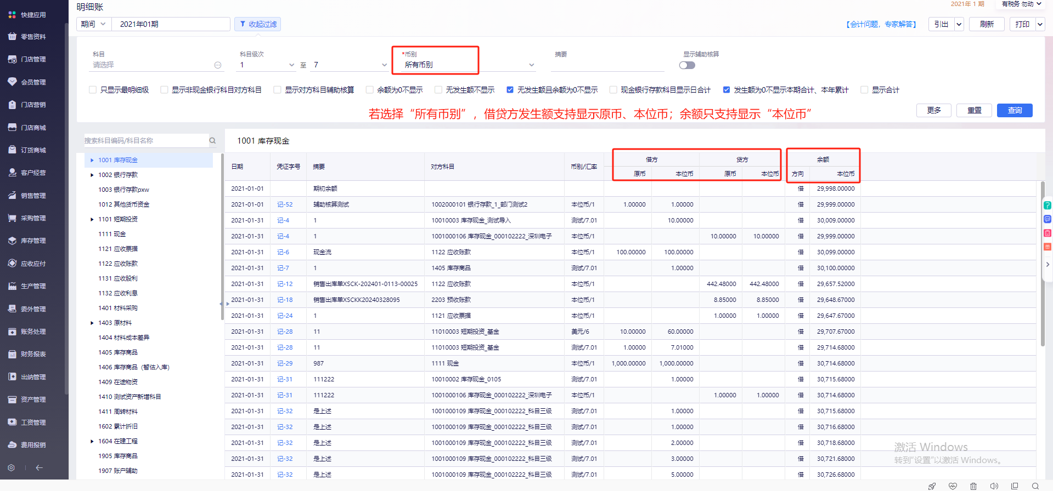Click the subject code search input field

tap(145, 141)
